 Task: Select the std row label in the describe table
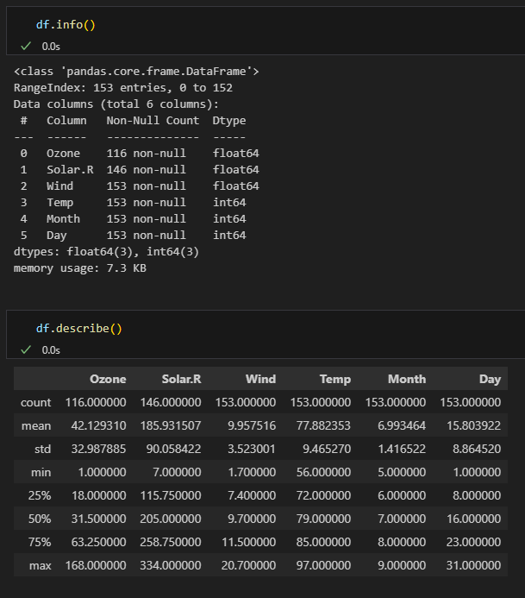click(41, 449)
